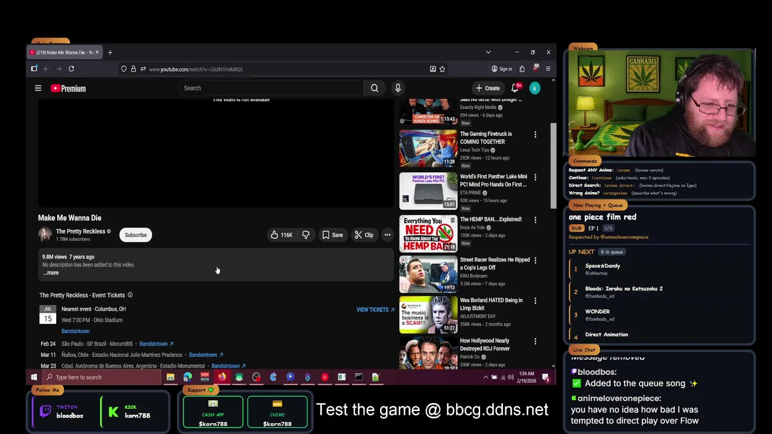
Task: Open The Gaming Firetruck video thumbnail
Action: pos(428,148)
